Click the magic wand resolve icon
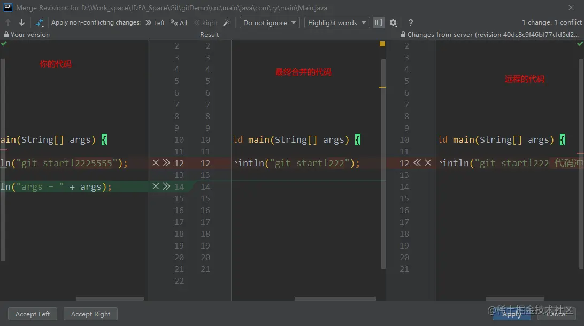 coord(227,22)
